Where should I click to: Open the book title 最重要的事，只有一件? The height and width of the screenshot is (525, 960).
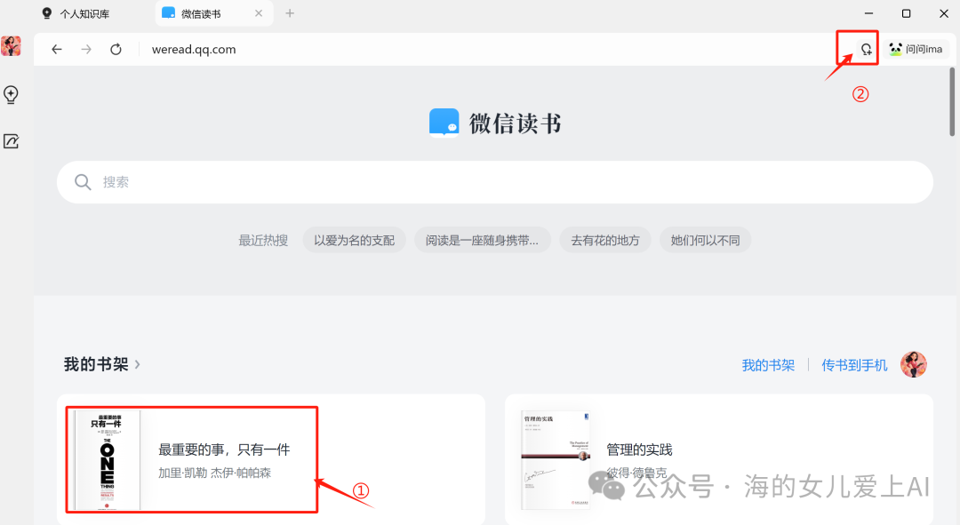click(x=224, y=449)
